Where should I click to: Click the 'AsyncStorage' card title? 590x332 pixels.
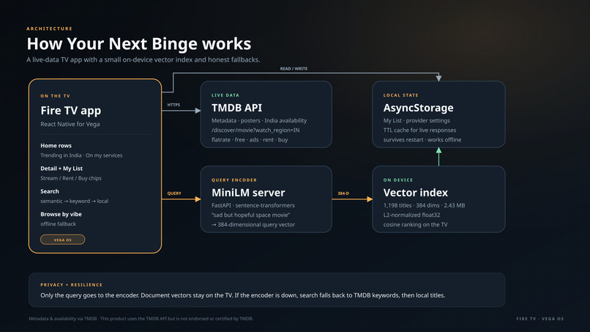pos(419,108)
